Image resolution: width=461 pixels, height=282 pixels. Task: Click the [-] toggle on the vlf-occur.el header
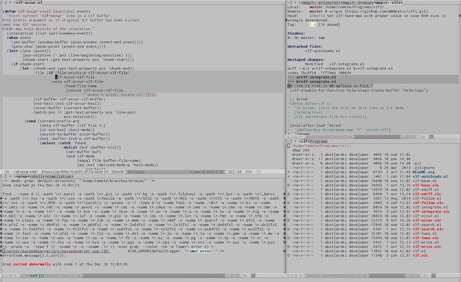coord(3,2)
